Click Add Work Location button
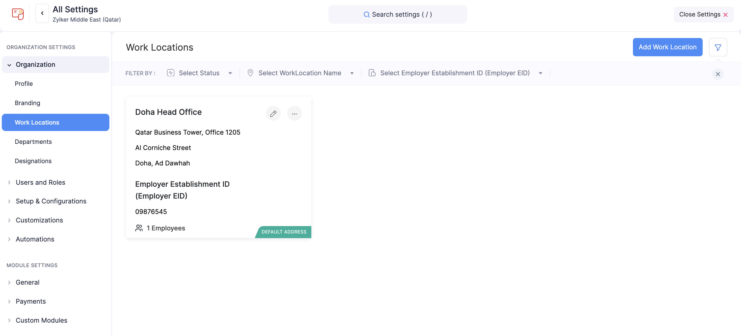Screen dimensions: 741x336 667,47
